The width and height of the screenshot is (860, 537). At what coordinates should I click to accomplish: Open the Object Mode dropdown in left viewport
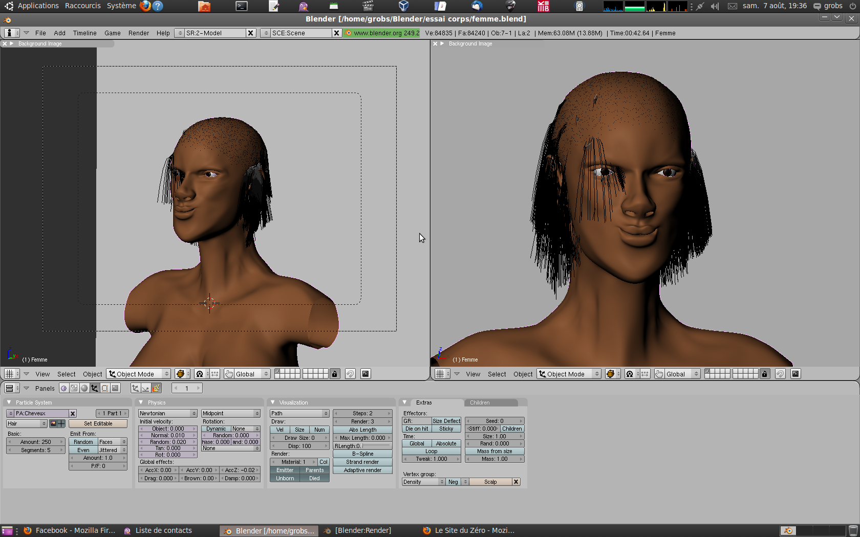tap(139, 374)
